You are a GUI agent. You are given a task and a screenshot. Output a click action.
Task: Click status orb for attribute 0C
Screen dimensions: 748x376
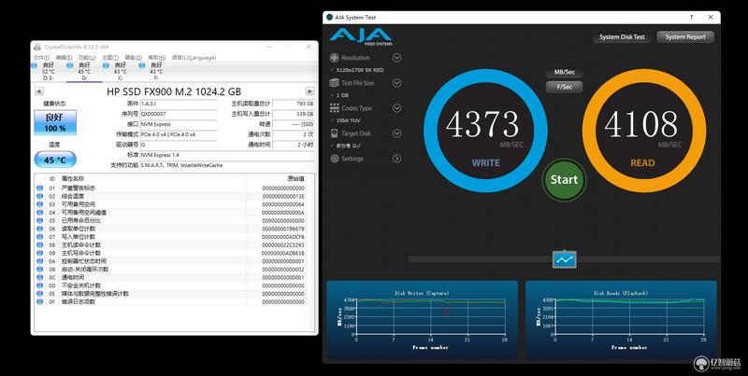pyautogui.click(x=39, y=277)
